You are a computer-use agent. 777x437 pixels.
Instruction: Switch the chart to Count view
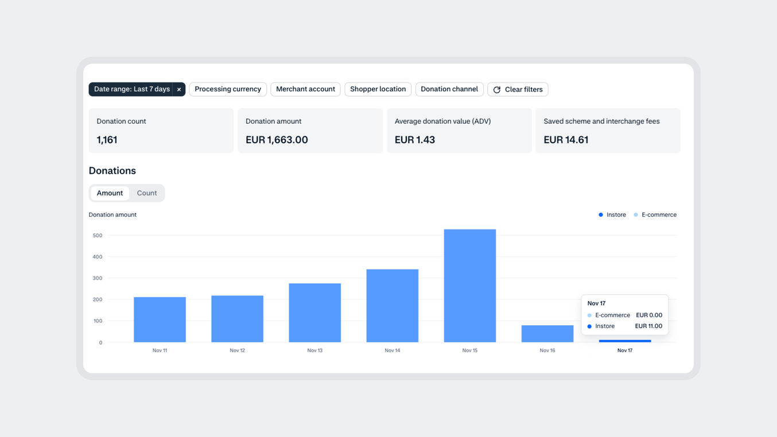(147, 193)
